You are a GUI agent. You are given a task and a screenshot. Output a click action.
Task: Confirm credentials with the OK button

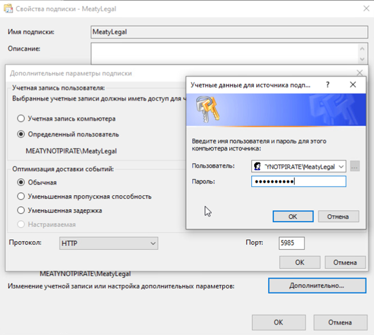293,216
